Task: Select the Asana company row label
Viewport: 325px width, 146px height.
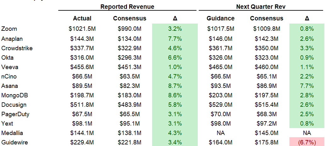Action: coord(10,86)
